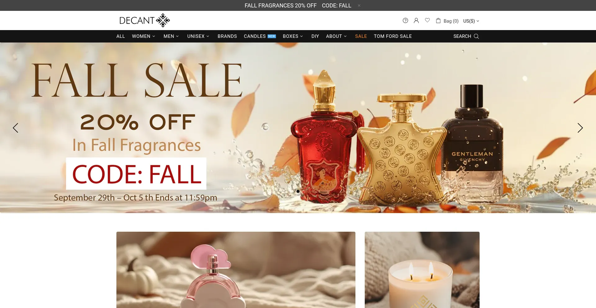Screen dimensions: 596x308
Task: Open the wishlist heart icon
Action: pyautogui.click(x=427, y=20)
